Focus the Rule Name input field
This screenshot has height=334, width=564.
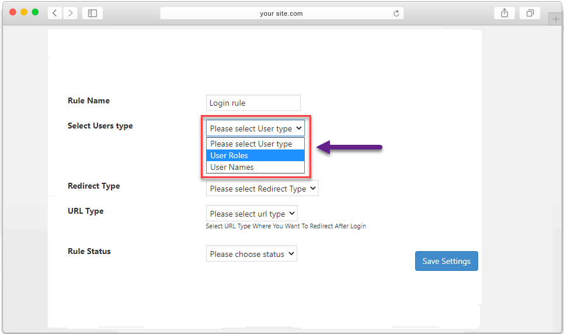click(x=253, y=103)
